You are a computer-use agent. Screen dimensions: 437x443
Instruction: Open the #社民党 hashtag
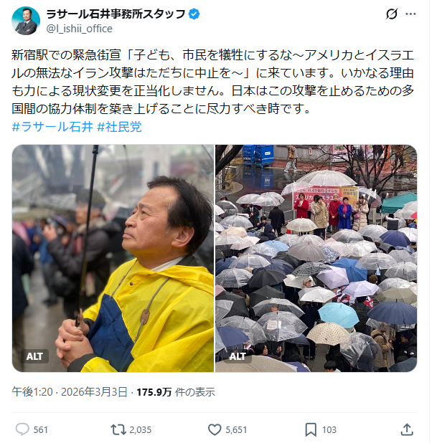tap(119, 127)
